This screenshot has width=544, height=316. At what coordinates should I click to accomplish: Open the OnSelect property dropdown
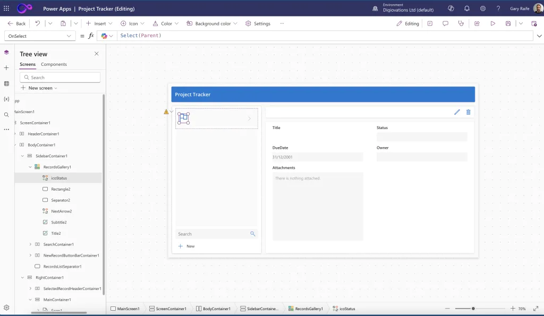[x=40, y=36]
